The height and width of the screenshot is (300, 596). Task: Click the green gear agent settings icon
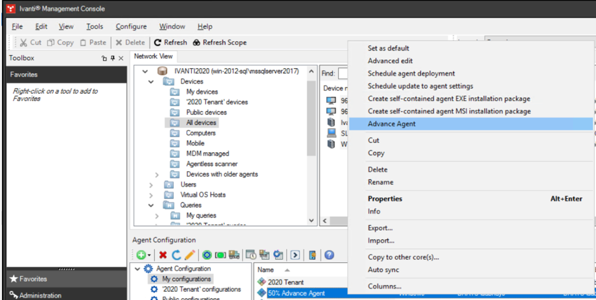207,255
